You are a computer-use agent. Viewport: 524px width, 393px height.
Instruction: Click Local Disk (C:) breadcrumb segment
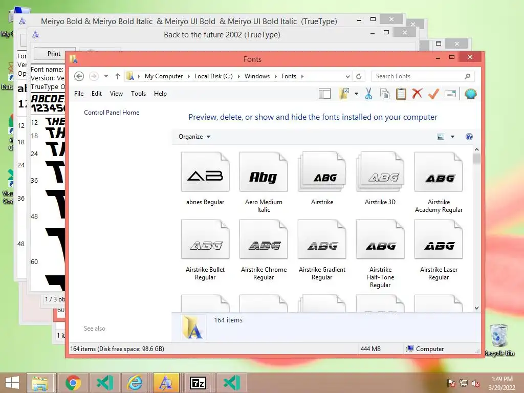click(213, 76)
